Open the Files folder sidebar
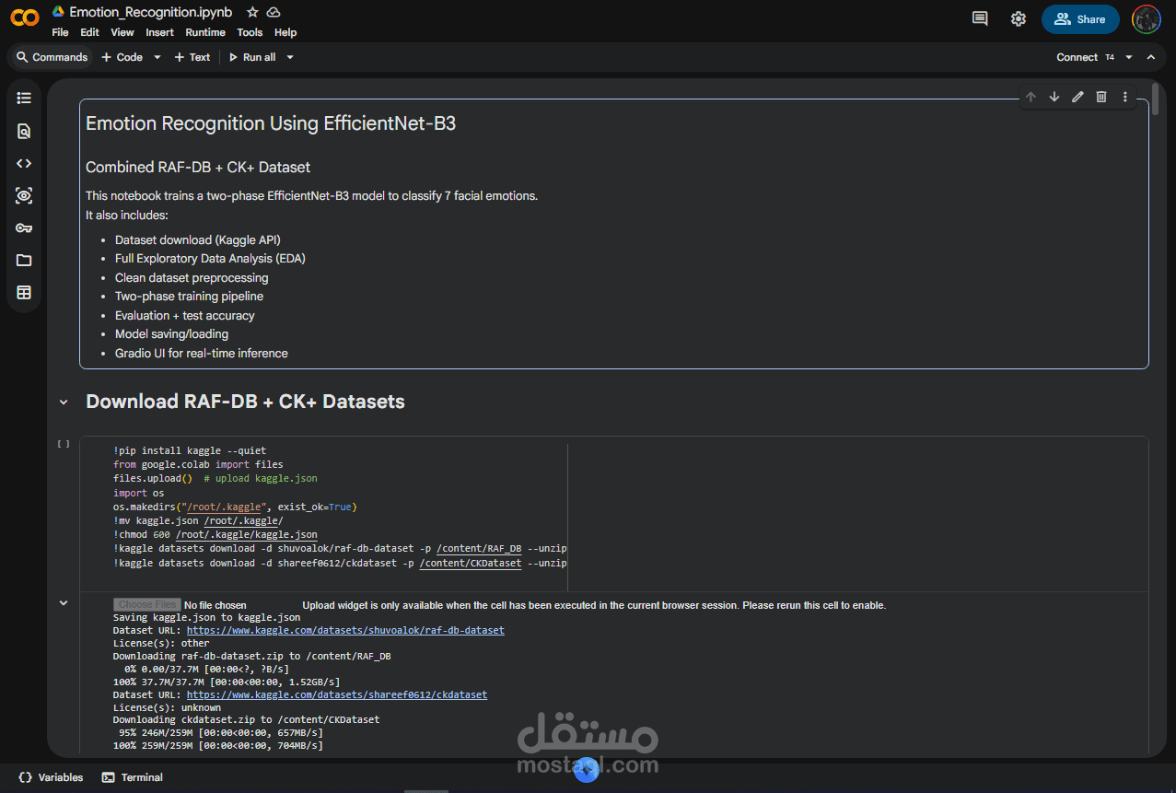The width and height of the screenshot is (1176, 793). tap(24, 260)
